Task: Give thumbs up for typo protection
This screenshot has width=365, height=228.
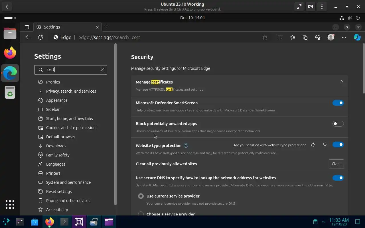Action: coord(313,145)
